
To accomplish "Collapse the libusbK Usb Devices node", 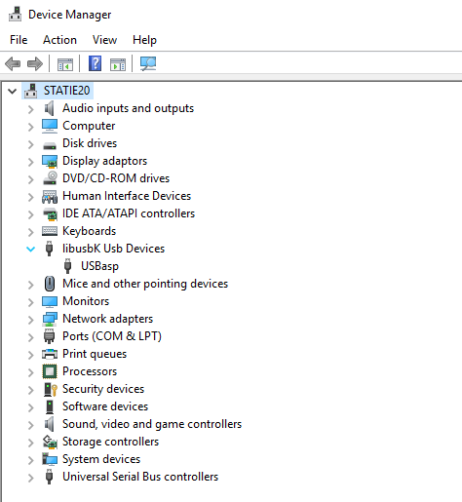I will (x=31, y=250).
